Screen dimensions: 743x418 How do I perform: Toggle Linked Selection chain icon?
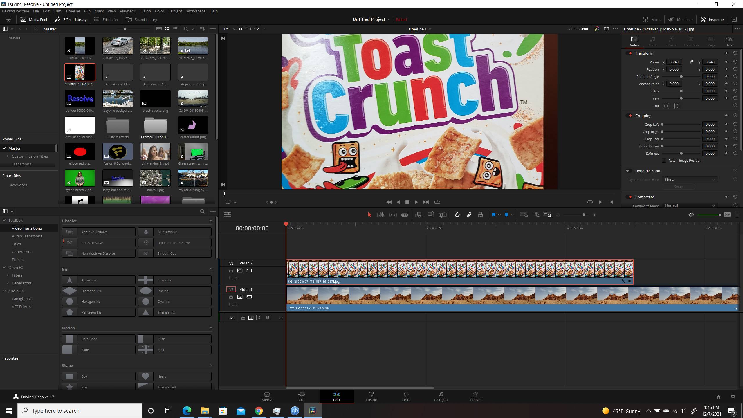[469, 215]
